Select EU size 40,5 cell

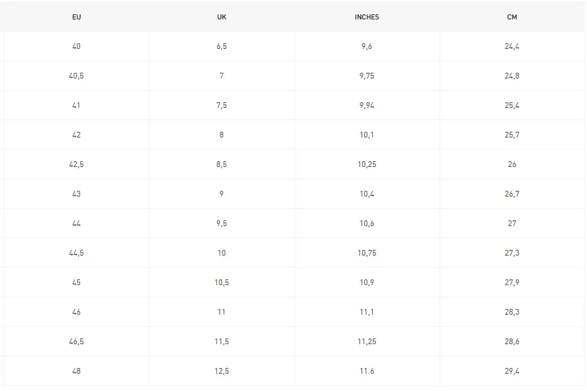click(x=76, y=76)
